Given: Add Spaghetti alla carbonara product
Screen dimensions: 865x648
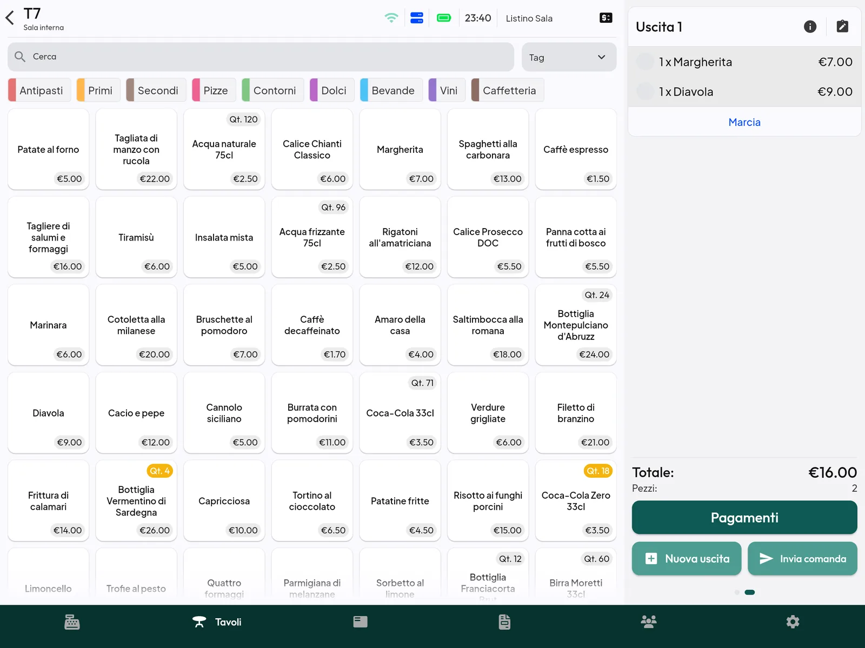Looking at the screenshot, I should click(x=488, y=149).
